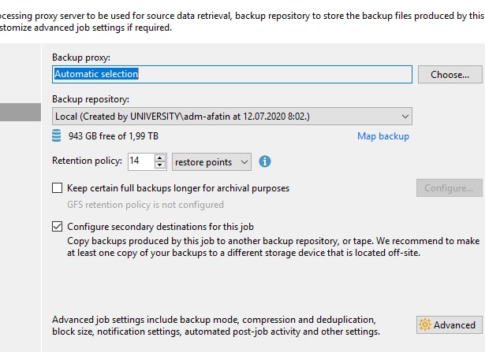Image resolution: width=485 pixels, height=352 pixels.
Task: Decrease retention policy value with down arrow
Action: coord(159,165)
